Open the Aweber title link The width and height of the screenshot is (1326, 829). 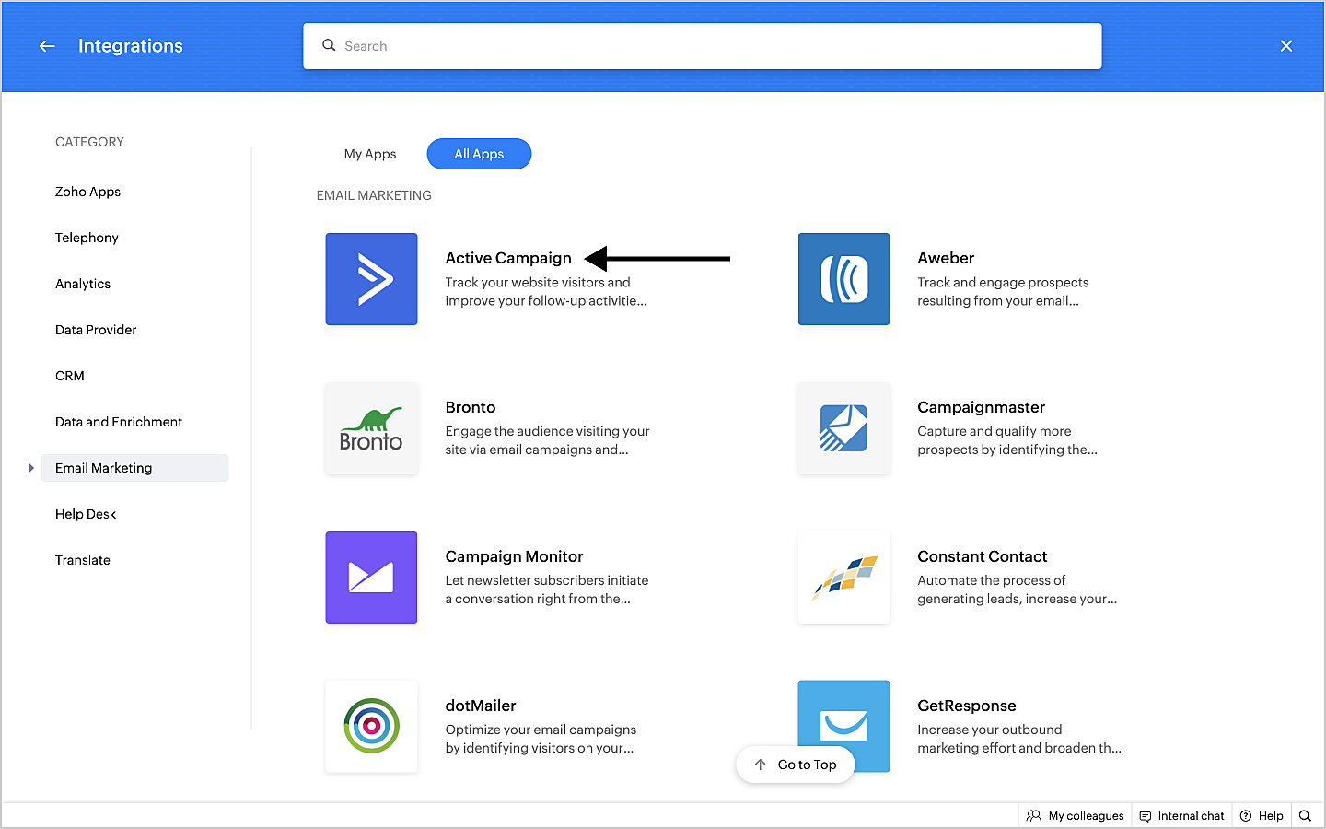click(946, 258)
